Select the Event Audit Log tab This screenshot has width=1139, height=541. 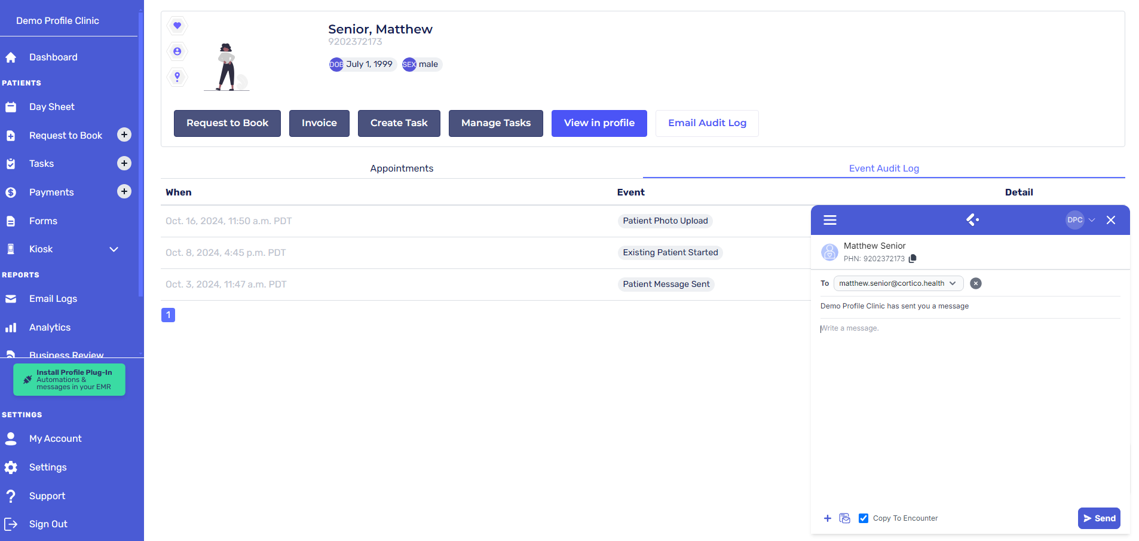[x=883, y=169]
